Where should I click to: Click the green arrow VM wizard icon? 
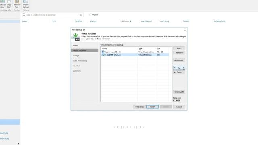(76, 37)
